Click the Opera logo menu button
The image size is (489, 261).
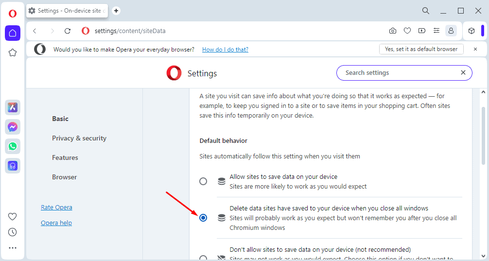(13, 14)
